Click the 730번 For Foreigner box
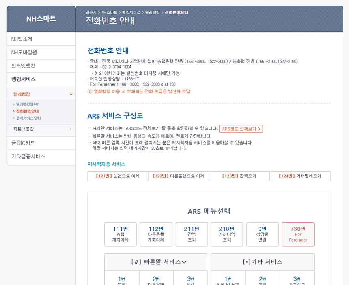 click(x=298, y=235)
